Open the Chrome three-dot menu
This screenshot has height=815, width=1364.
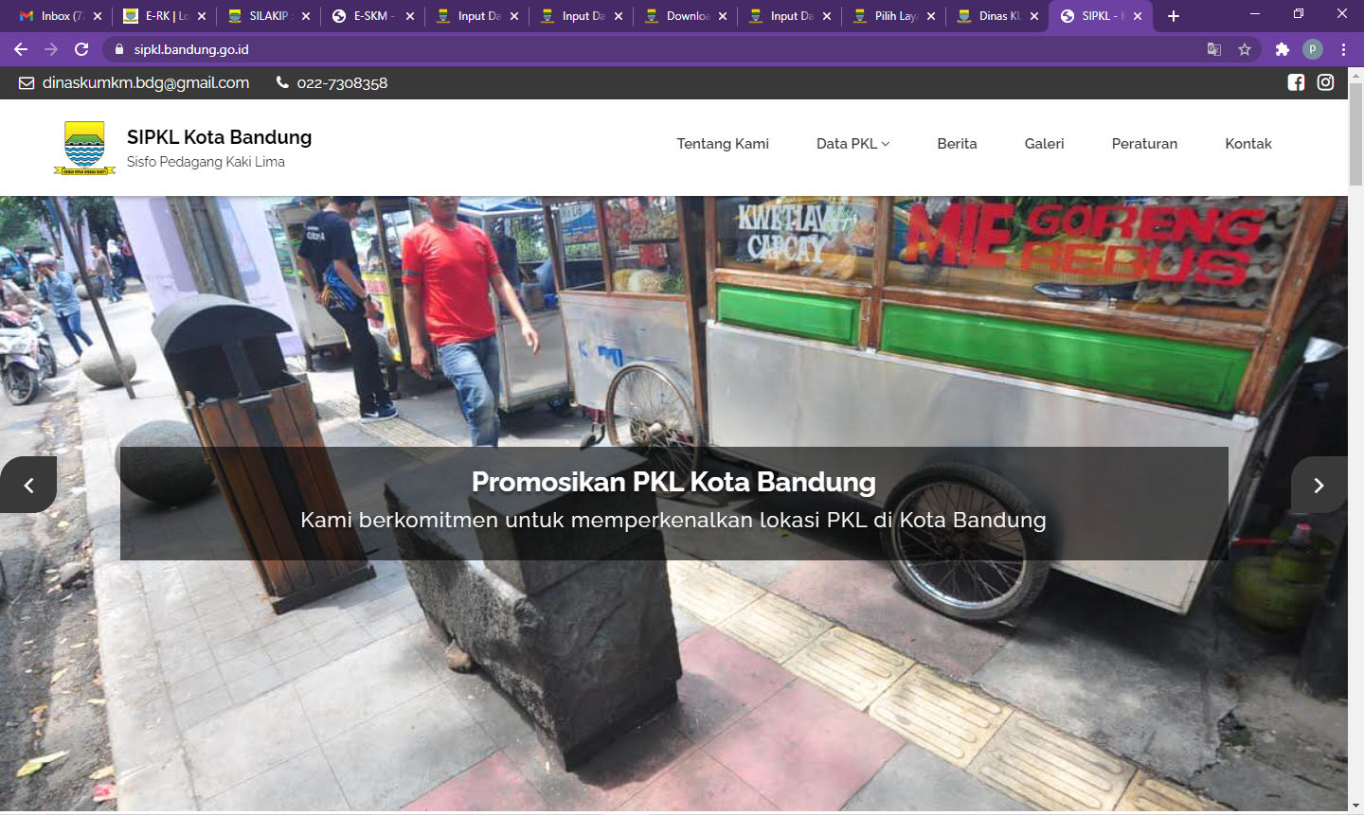click(x=1343, y=49)
